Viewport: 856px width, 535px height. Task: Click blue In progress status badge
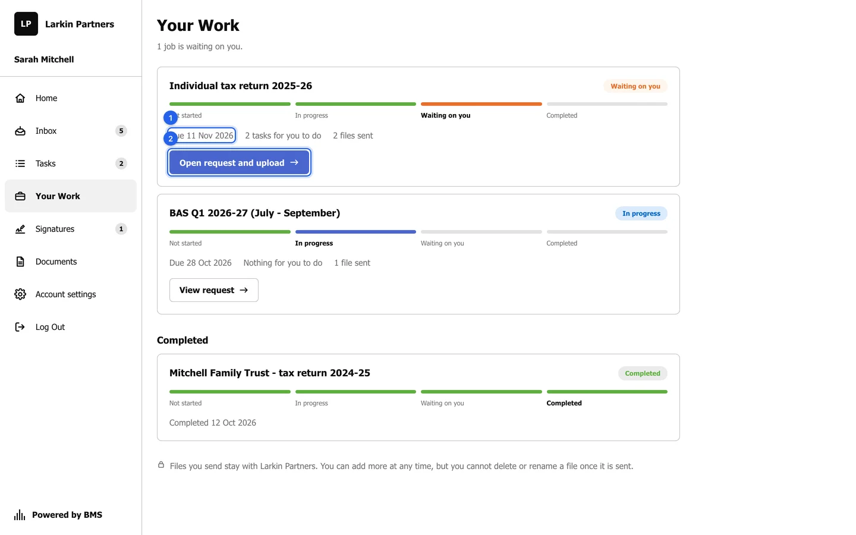(x=641, y=213)
